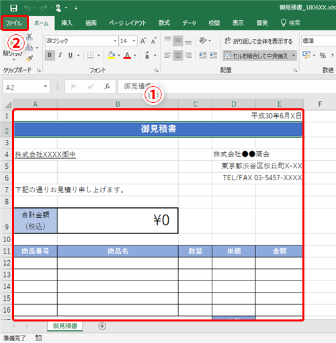Click the phonetic guide icon
336x343 pixels.
(x=147, y=55)
